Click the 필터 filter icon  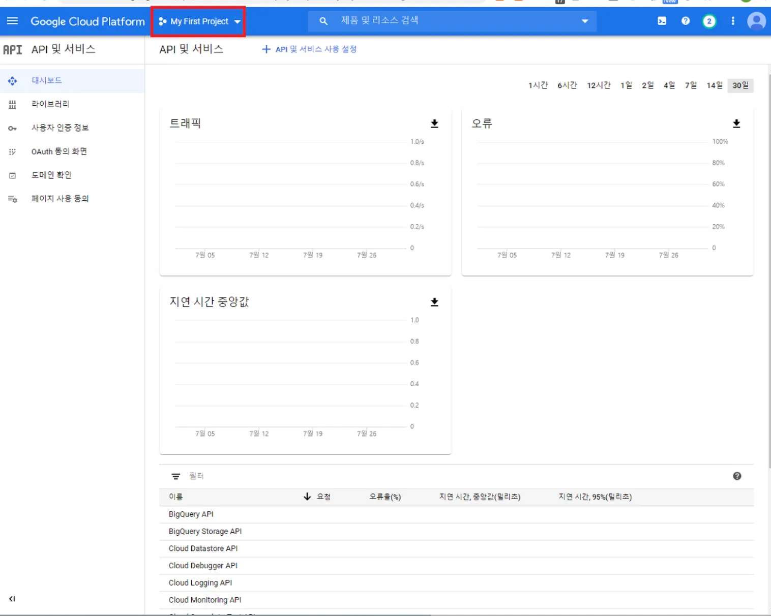(176, 476)
